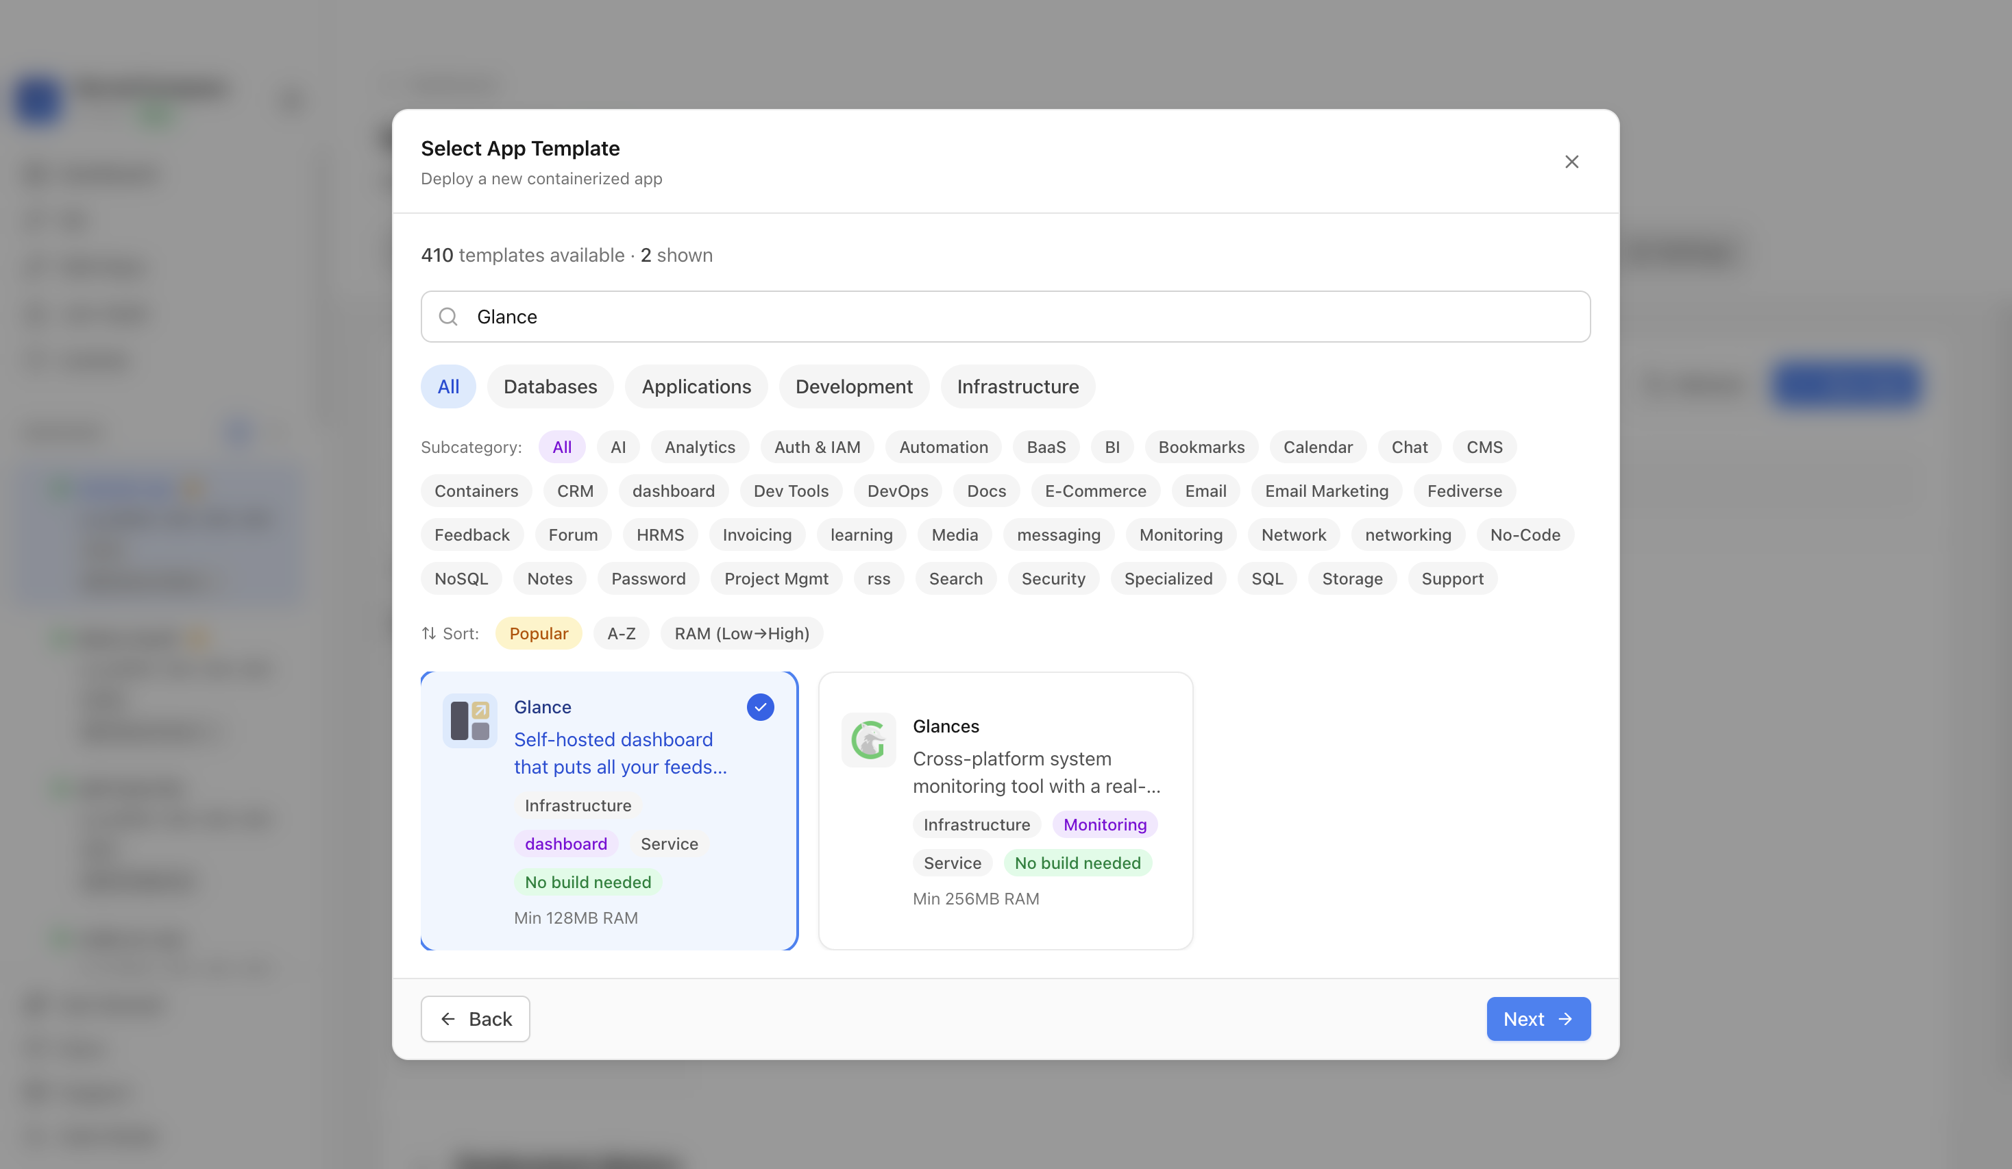This screenshot has height=1169, width=2012.
Task: Filter by E-Commerce subcategory
Action: pos(1095,491)
